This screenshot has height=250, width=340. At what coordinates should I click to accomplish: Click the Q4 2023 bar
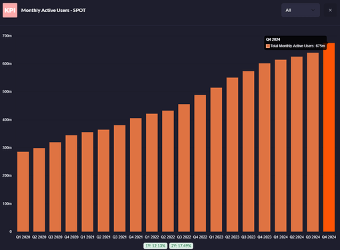pos(265,147)
